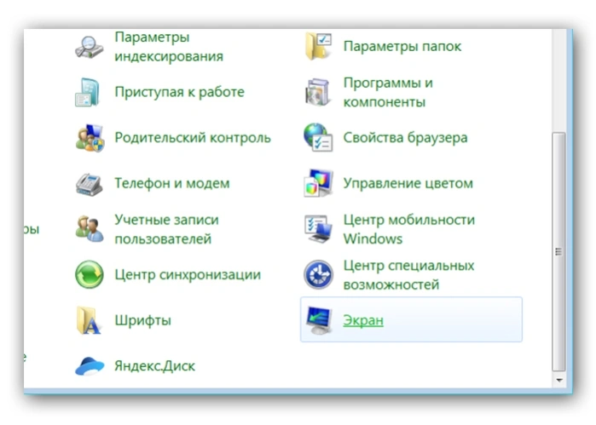Open the Свойства браузера link

405,138
